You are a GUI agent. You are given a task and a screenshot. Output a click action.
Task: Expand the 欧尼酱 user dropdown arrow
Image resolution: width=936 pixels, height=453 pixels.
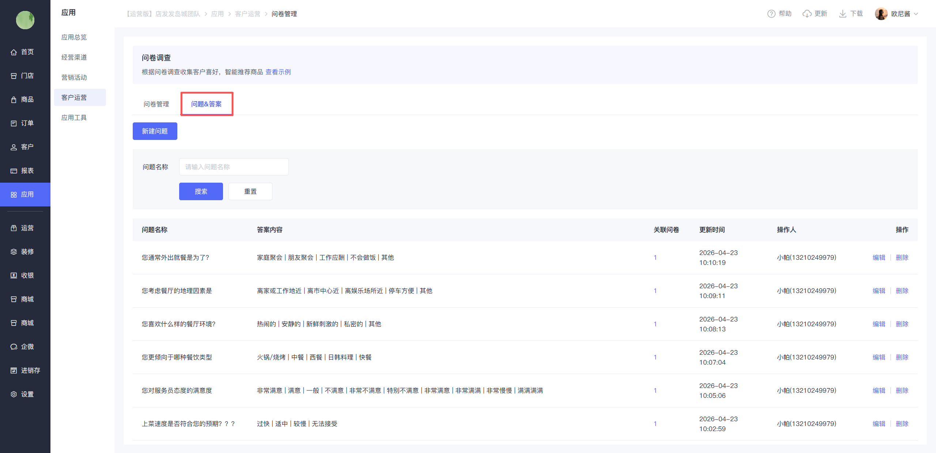pos(916,14)
